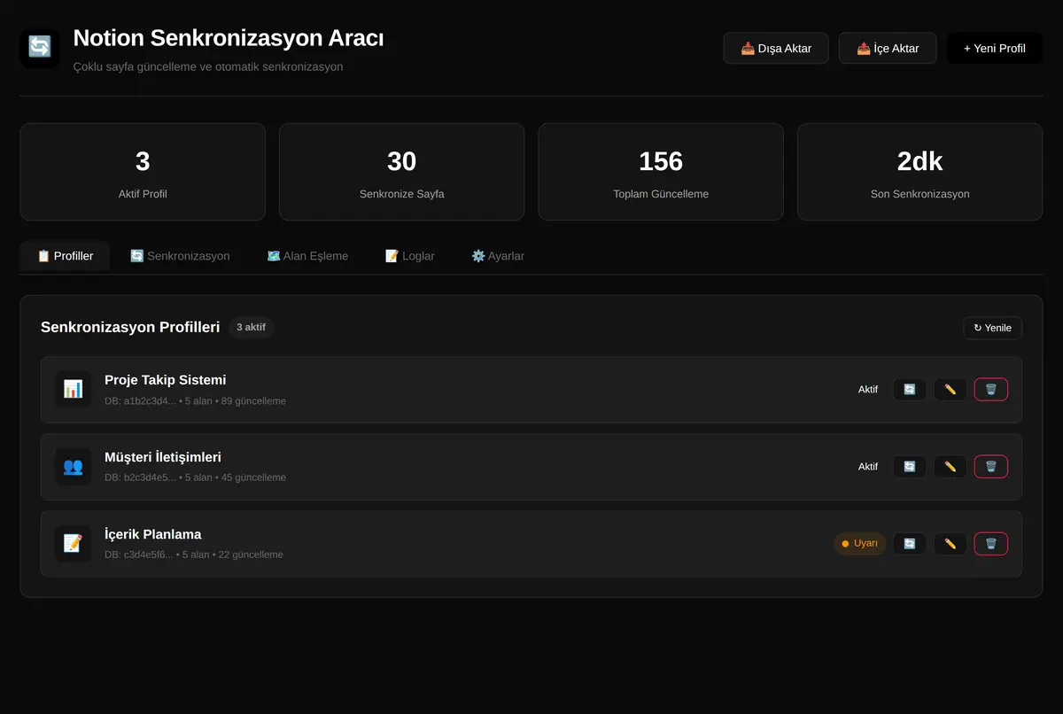This screenshot has height=714, width=1063.
Task: Edit the Müşteri İletişimleri profile with pencil icon
Action: [x=950, y=467]
